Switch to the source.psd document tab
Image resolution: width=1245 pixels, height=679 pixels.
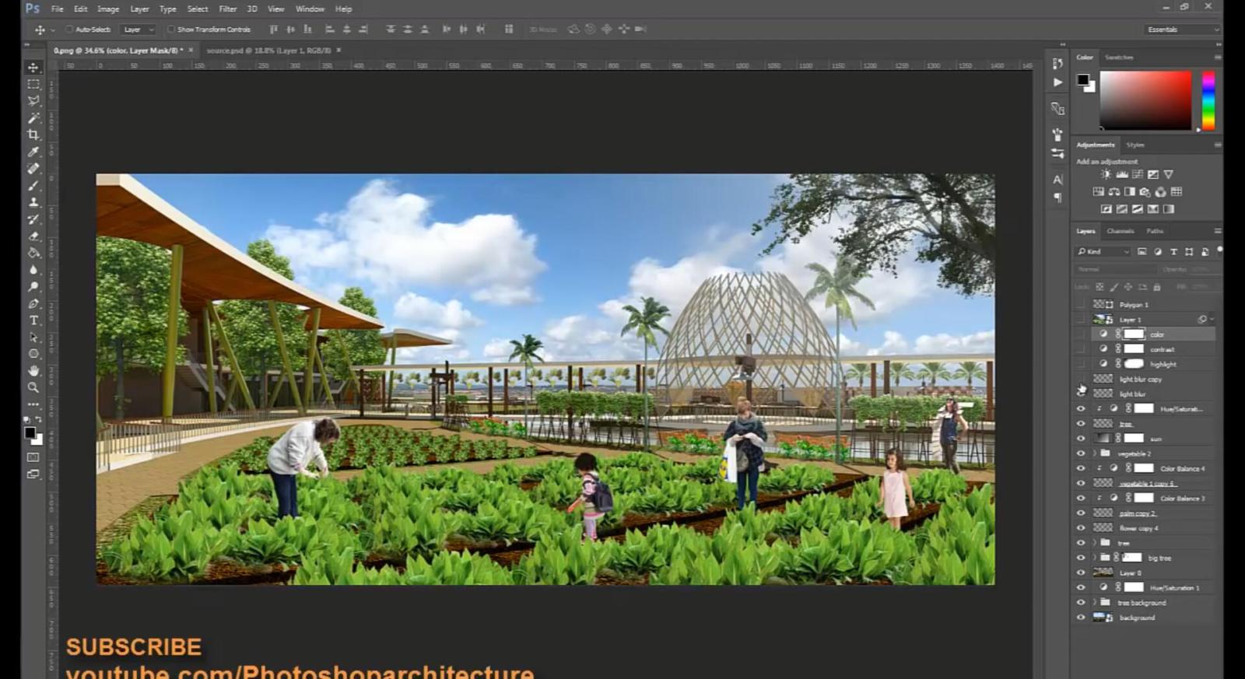tap(268, 51)
